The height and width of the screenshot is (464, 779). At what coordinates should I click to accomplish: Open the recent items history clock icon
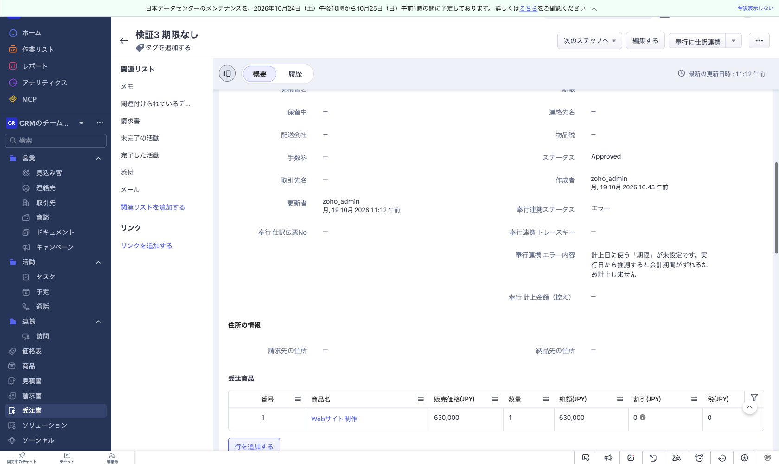pyautogui.click(x=722, y=458)
